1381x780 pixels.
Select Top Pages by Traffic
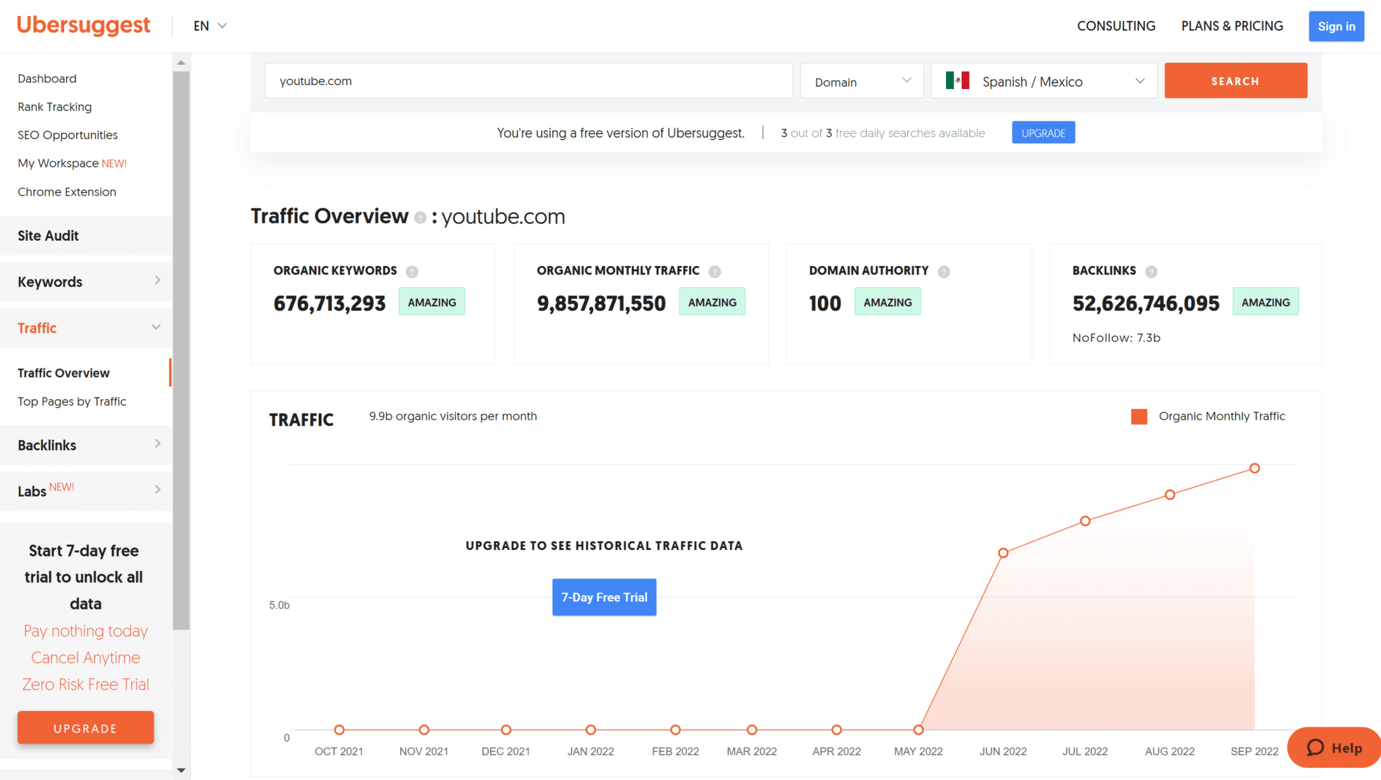[72, 401]
